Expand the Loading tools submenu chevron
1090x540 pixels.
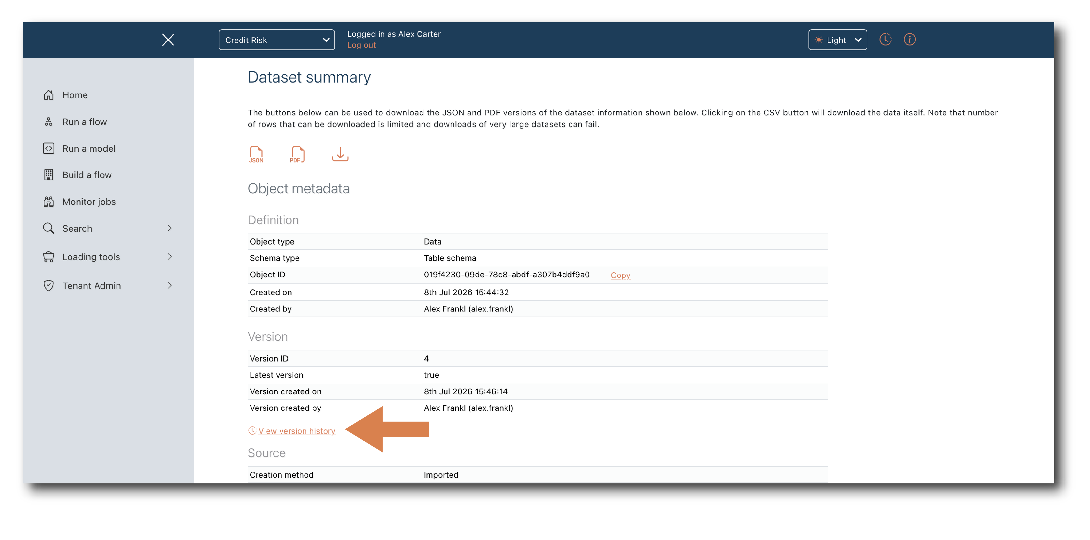[x=170, y=257]
